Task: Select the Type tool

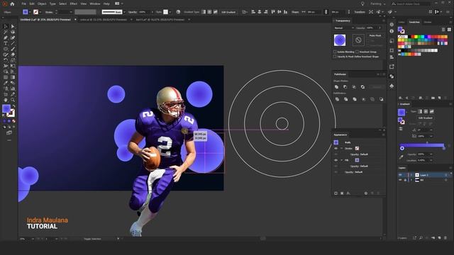Action: tap(6, 43)
